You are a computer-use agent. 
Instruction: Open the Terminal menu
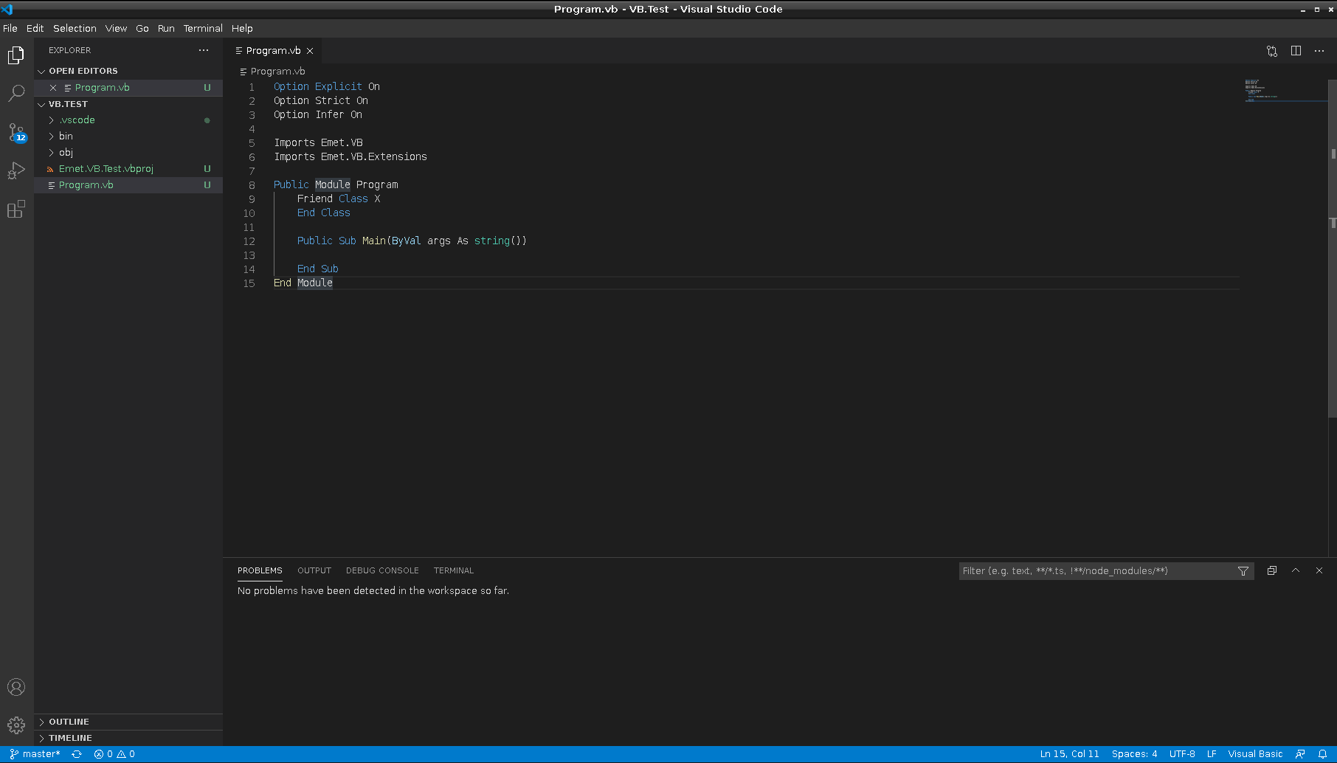click(203, 28)
